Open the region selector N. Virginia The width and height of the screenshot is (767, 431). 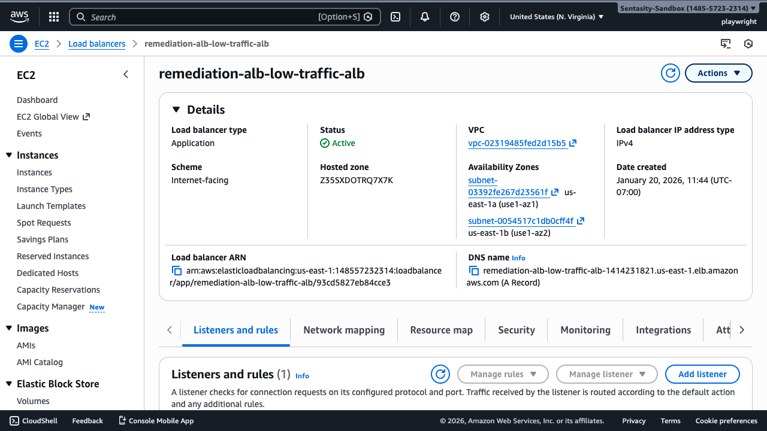tap(557, 17)
